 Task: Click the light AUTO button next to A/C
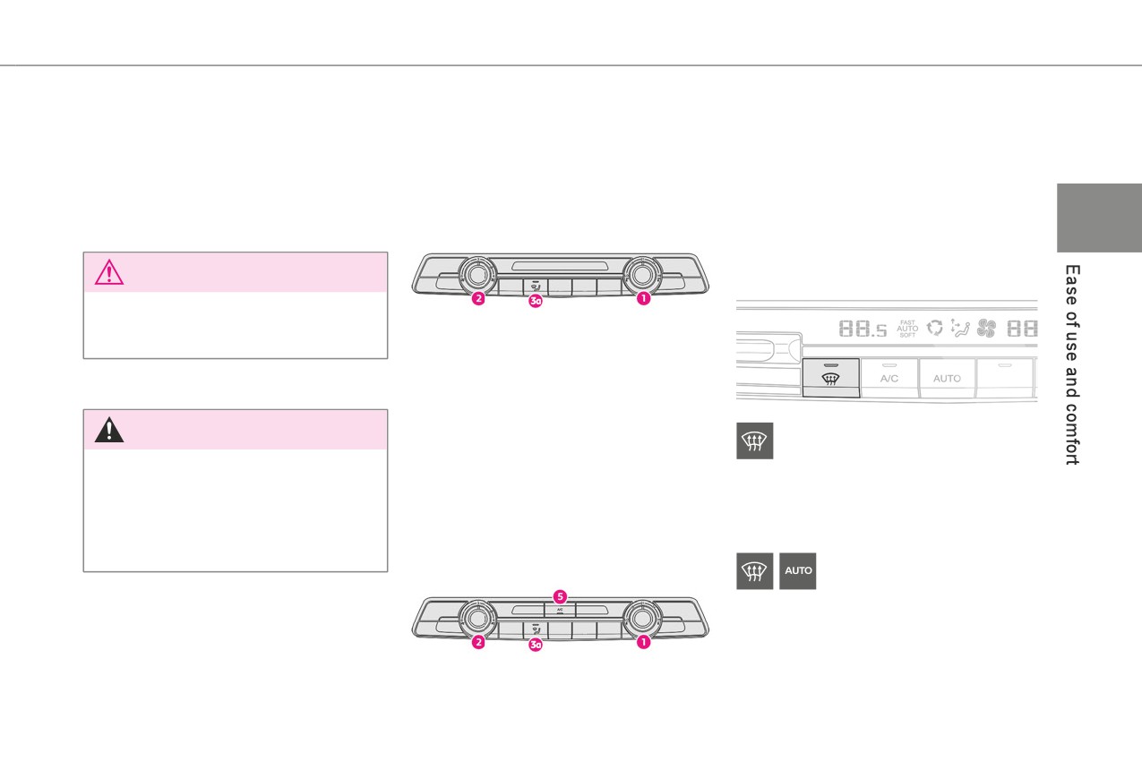[x=947, y=378]
